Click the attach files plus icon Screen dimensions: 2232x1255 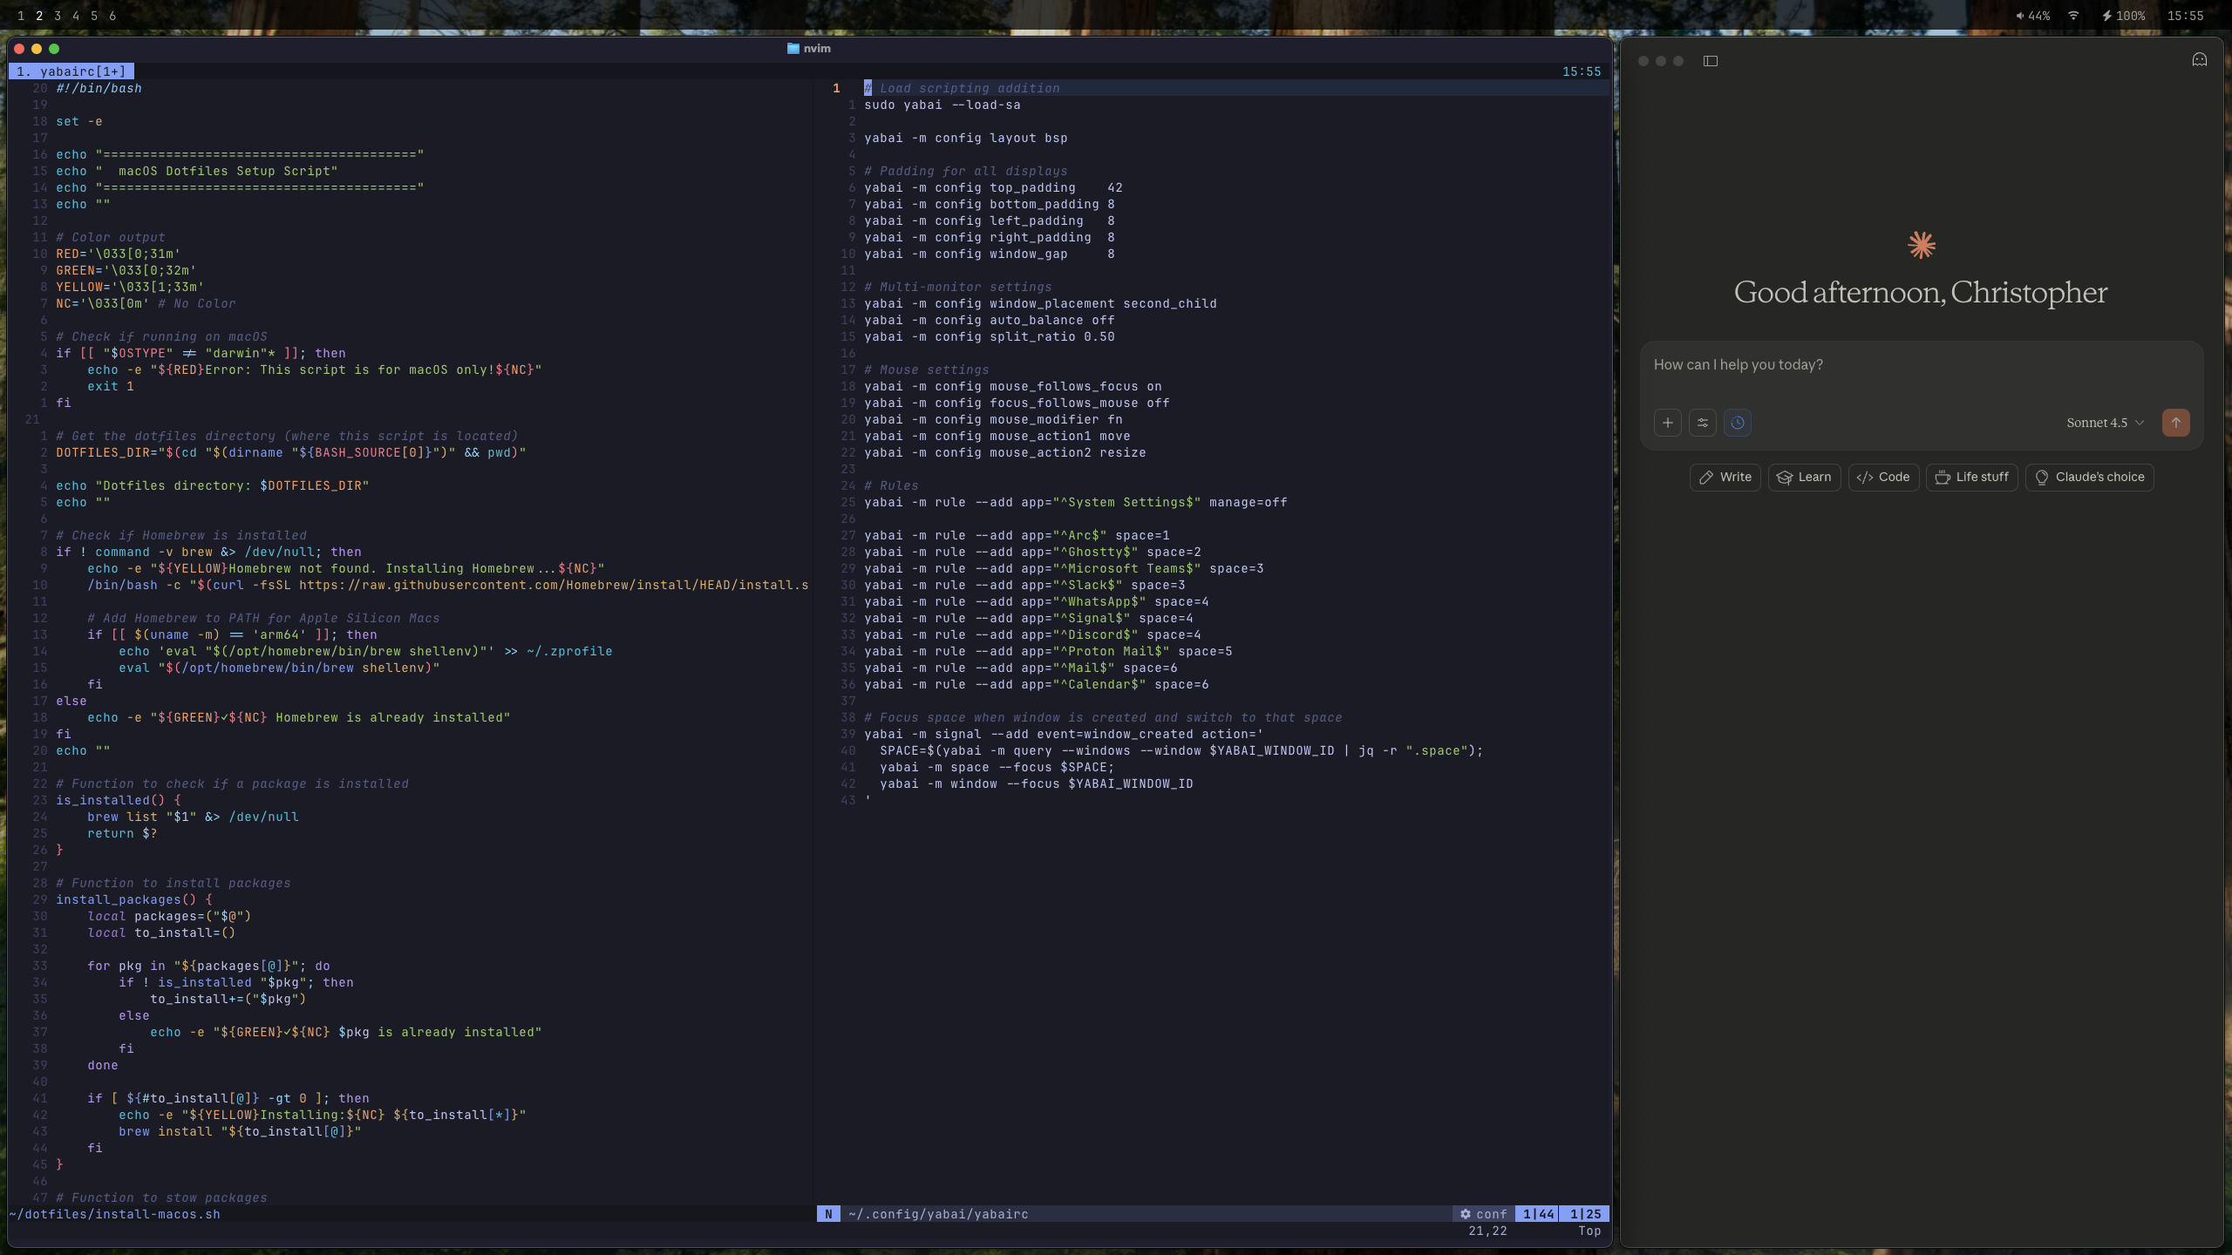tap(1668, 423)
